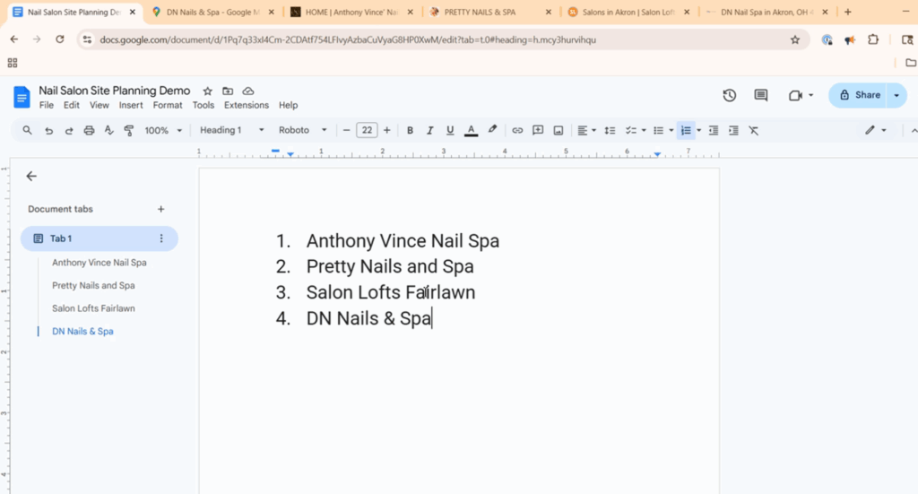The image size is (918, 494).
Task: Open the text alignment dropdown
Action: click(586, 131)
